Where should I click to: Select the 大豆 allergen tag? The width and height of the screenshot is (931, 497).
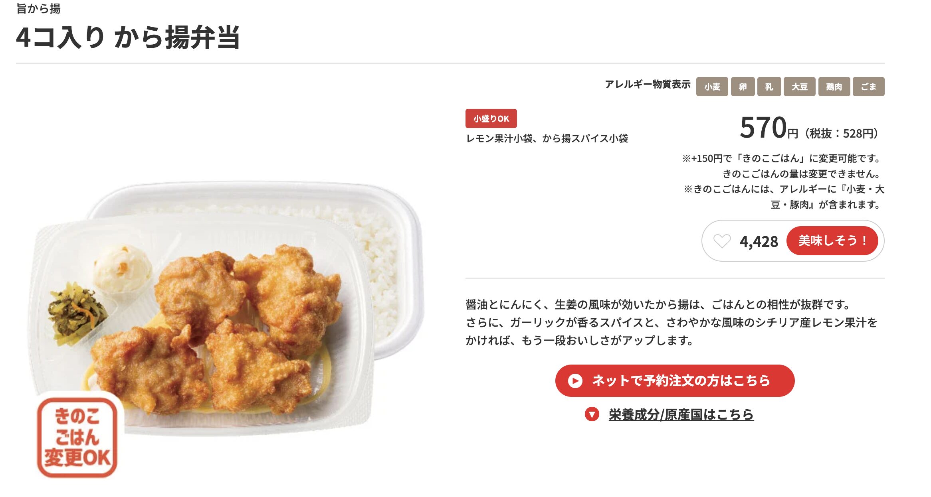[x=800, y=87]
